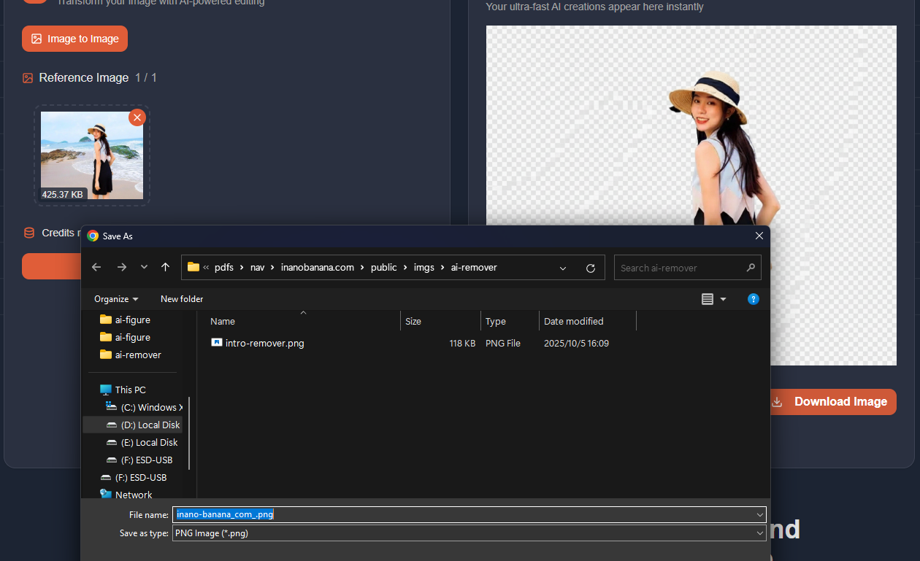Screen dimensions: 920x561
Task: Select the intro-remover.png file
Action: [x=264, y=343]
